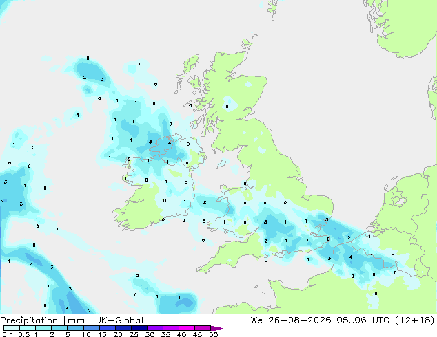Click the 10–15 mm legend swatch

click(x=91, y=328)
